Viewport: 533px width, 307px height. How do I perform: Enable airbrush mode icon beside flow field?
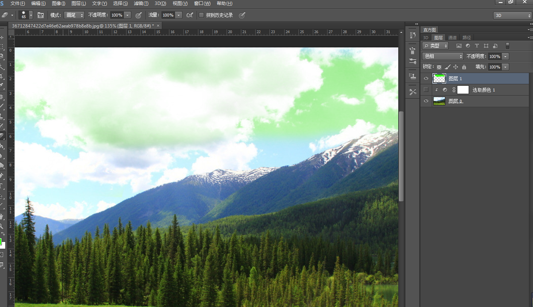click(190, 15)
